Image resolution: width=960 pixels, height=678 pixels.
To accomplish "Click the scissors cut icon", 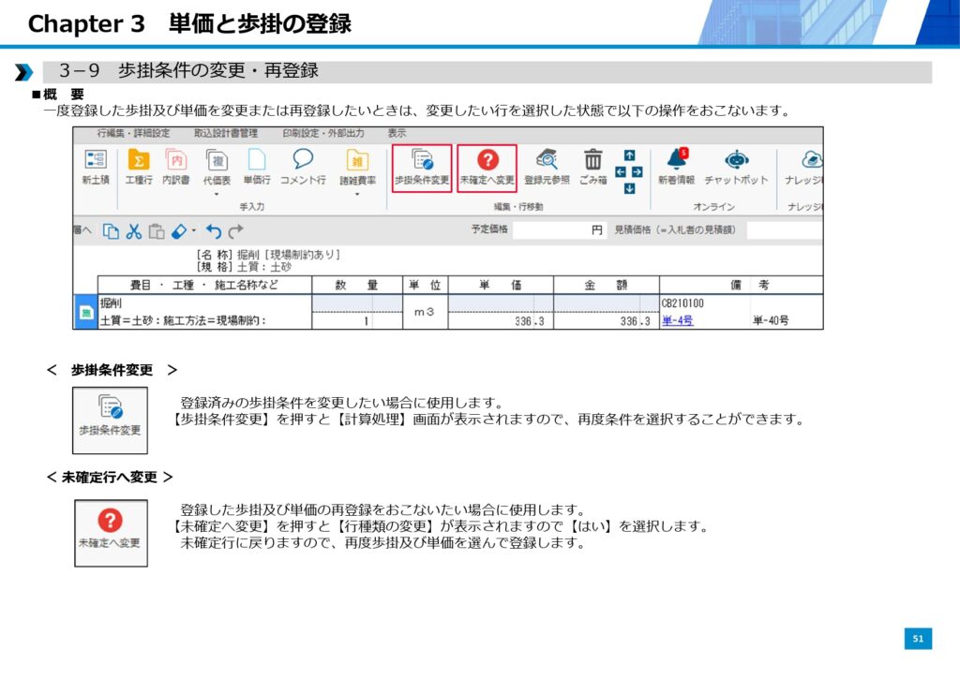I will [x=134, y=230].
